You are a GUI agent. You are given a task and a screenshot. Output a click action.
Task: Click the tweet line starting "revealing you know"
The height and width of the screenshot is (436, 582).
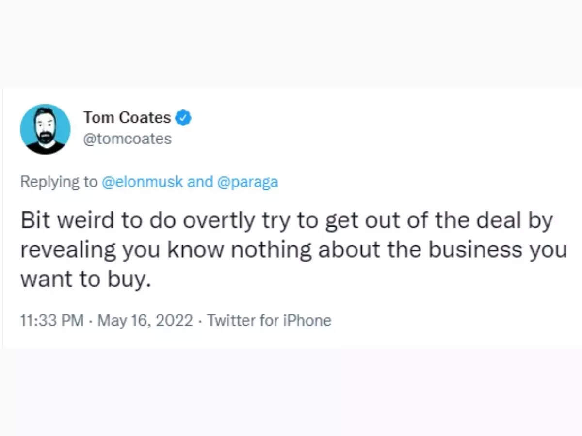click(x=293, y=250)
